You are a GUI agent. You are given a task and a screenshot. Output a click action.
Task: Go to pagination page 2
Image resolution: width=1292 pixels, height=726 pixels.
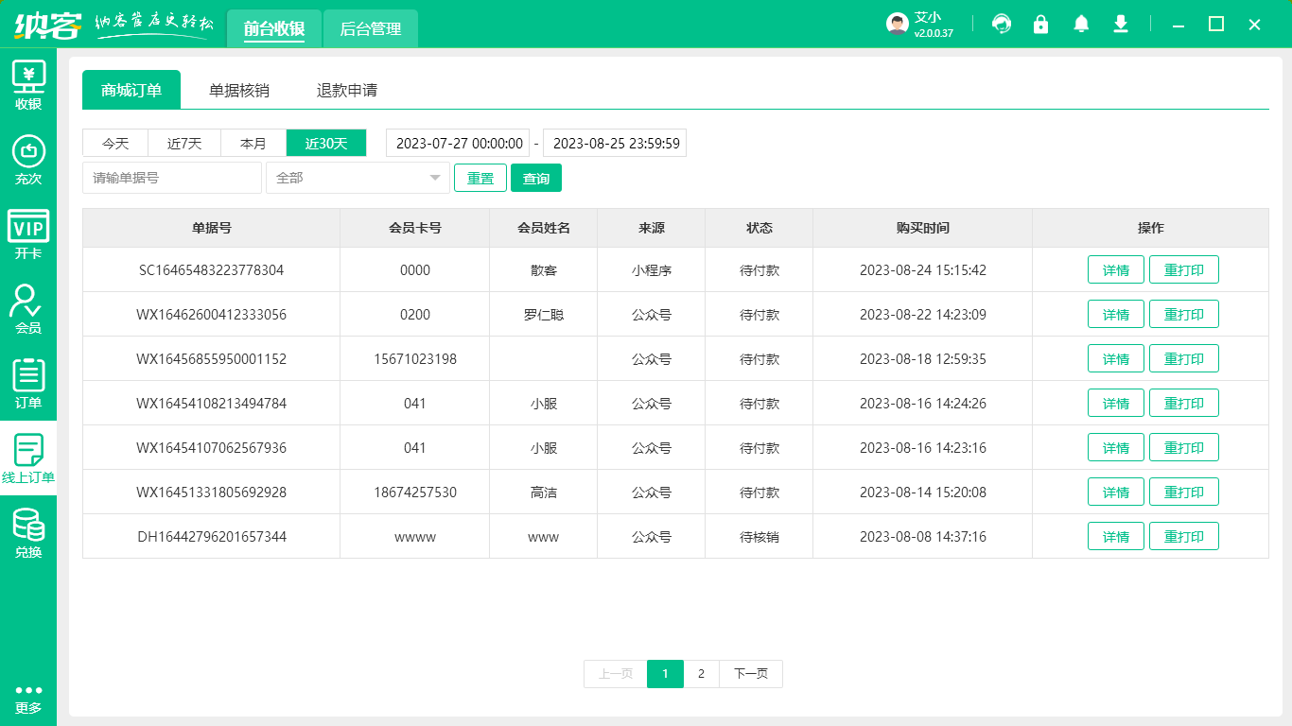point(701,674)
